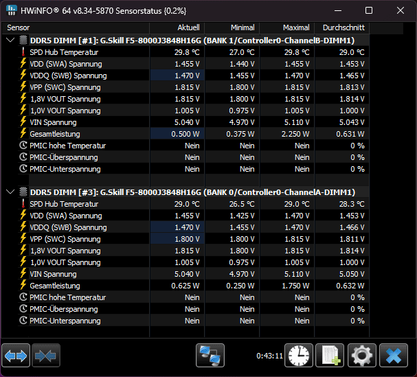Click clock icon of DIMM [#3] PMIC-Überspannung
Screen dimensions: 417x377
click(x=23, y=309)
